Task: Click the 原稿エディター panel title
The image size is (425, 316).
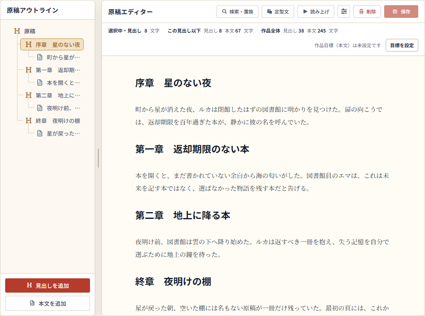Action: click(x=130, y=12)
